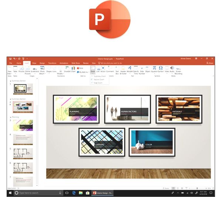
Task: Click Tell me what you want to do
Action: click(x=110, y=63)
